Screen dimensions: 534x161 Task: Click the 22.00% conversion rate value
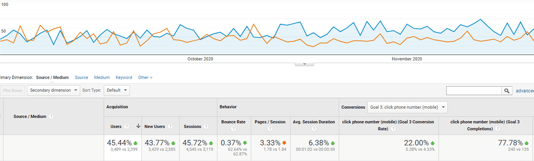coord(416,143)
